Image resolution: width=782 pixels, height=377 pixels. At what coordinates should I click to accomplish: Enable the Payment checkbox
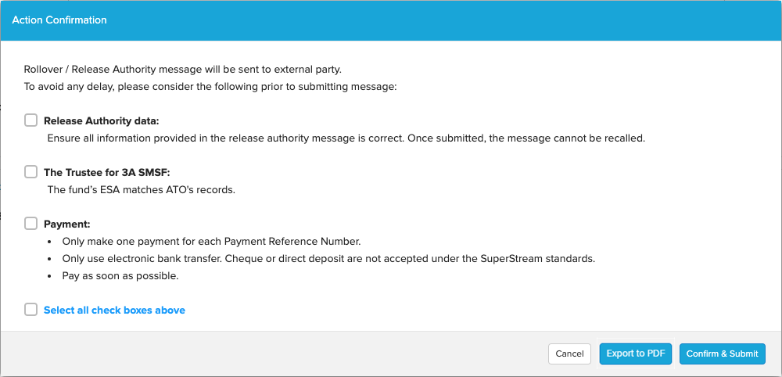[31, 224]
